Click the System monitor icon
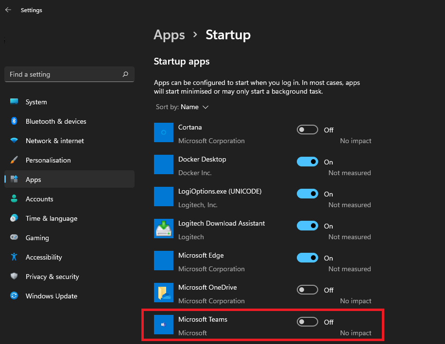The height and width of the screenshot is (344, 445). [14, 101]
